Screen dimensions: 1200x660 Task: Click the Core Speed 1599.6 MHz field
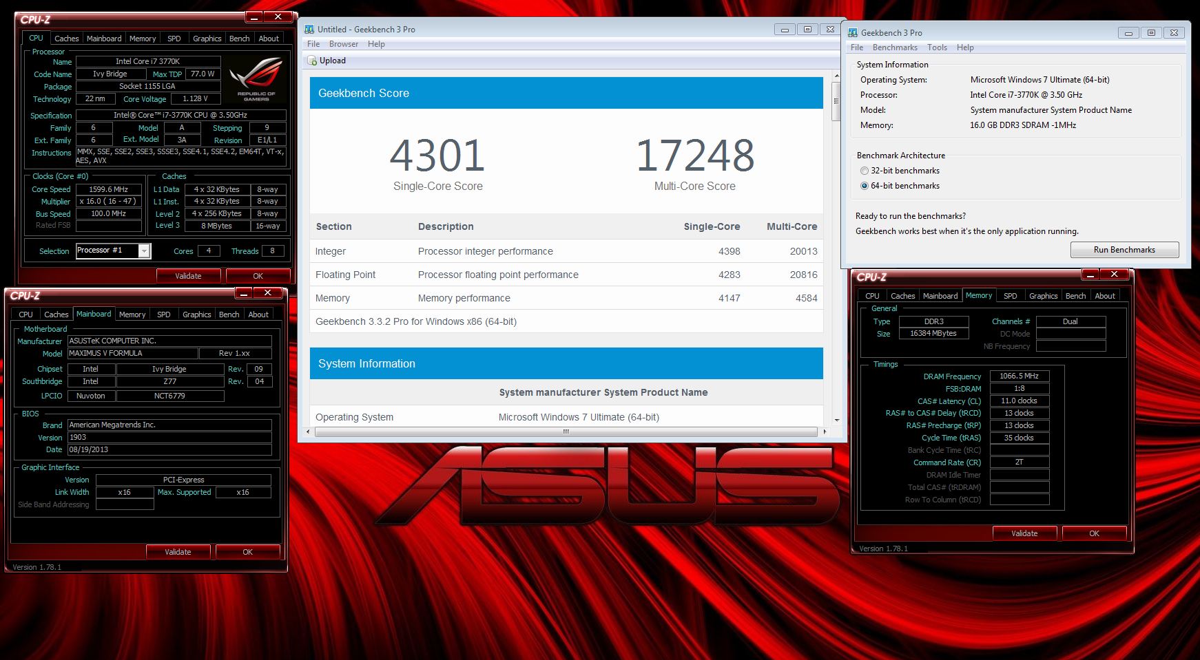[108, 189]
